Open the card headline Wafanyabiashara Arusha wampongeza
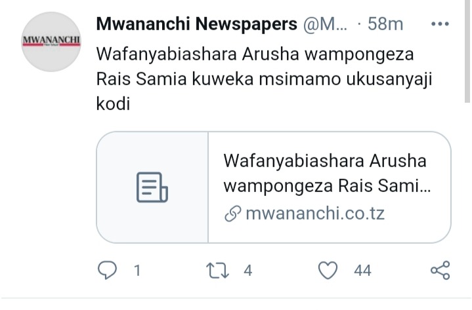This screenshot has width=472, height=310. click(327, 173)
